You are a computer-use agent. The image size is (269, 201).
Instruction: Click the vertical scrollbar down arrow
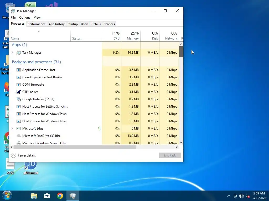181,142
